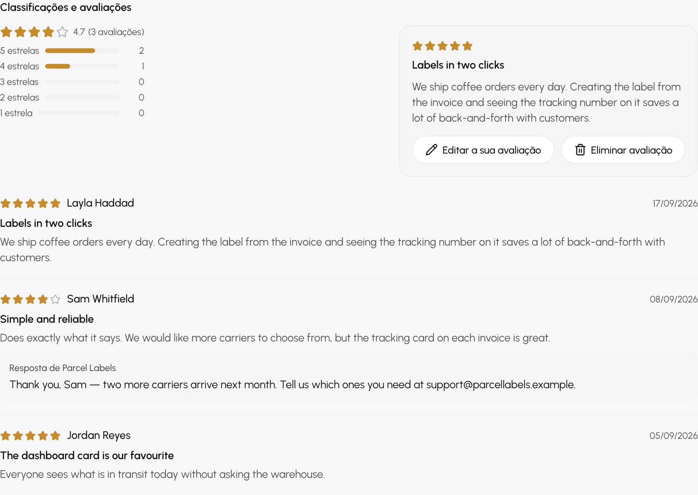Viewport: 698px width, 495px height.
Task: Open the Simple and reliable review title
Action: tap(47, 319)
